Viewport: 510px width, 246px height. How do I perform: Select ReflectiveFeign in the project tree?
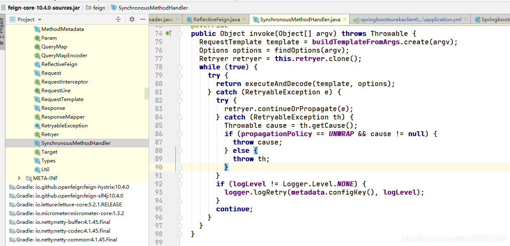[x=59, y=64]
